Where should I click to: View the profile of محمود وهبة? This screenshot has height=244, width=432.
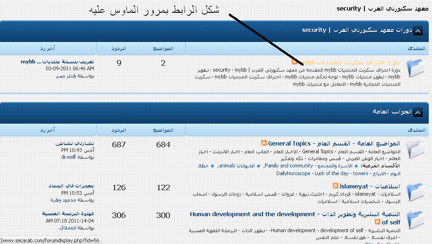pyautogui.click(x=63, y=200)
